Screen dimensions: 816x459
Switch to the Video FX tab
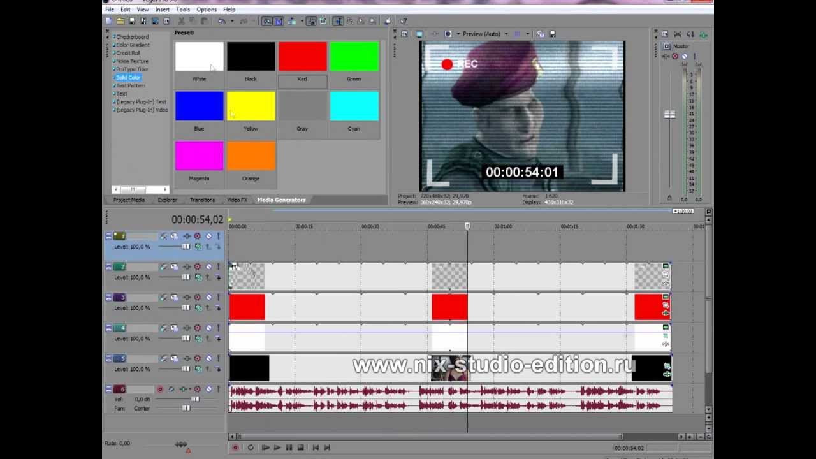237,200
